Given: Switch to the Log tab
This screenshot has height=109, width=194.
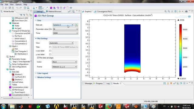Looking at the screenshot, I should (107, 83).
